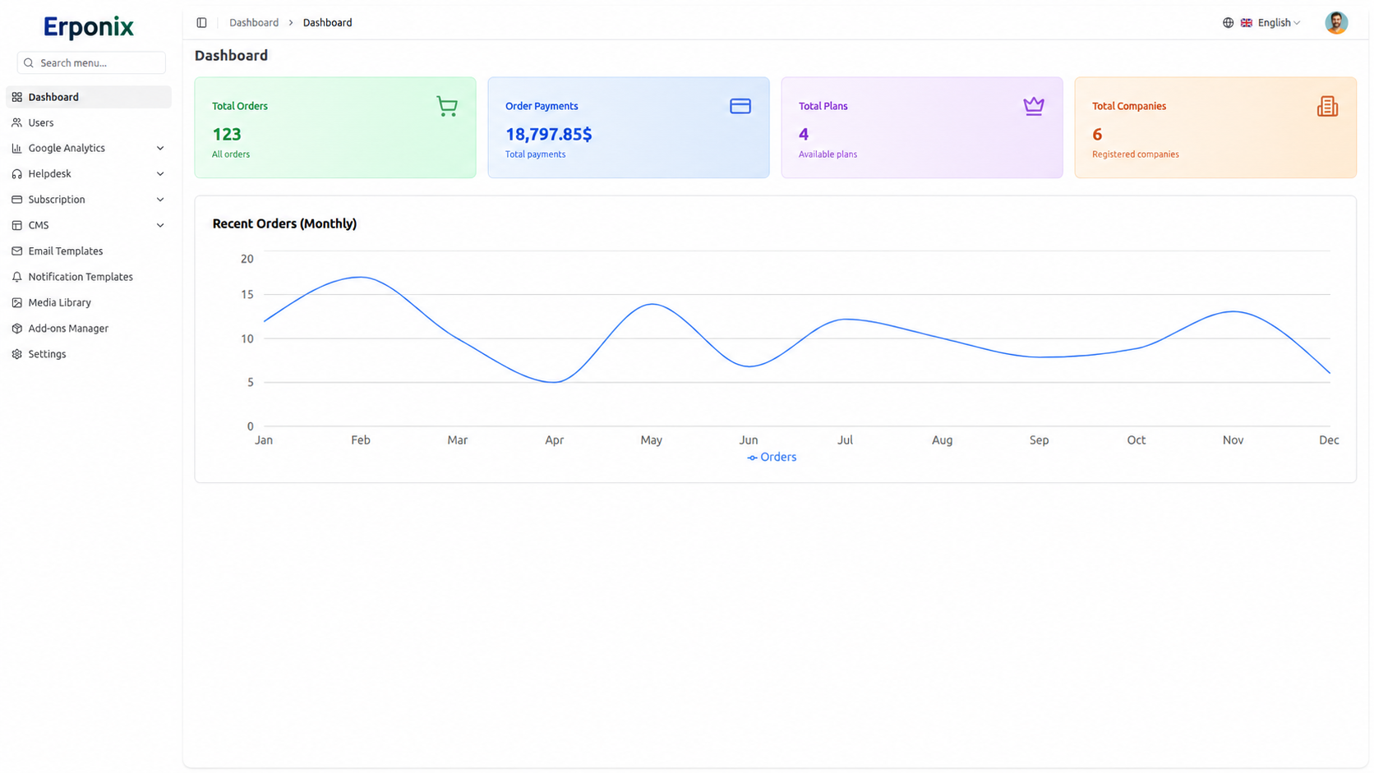This screenshot has height=773, width=1374.
Task: Open Add-ons Manager menu item
Action: 89,329
